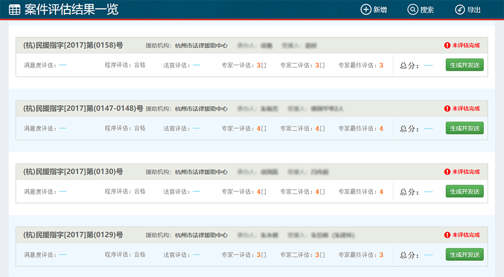The width and height of the screenshot is (504, 277).
Task: Click the 新增 plus-circle icon
Action: pos(366,10)
